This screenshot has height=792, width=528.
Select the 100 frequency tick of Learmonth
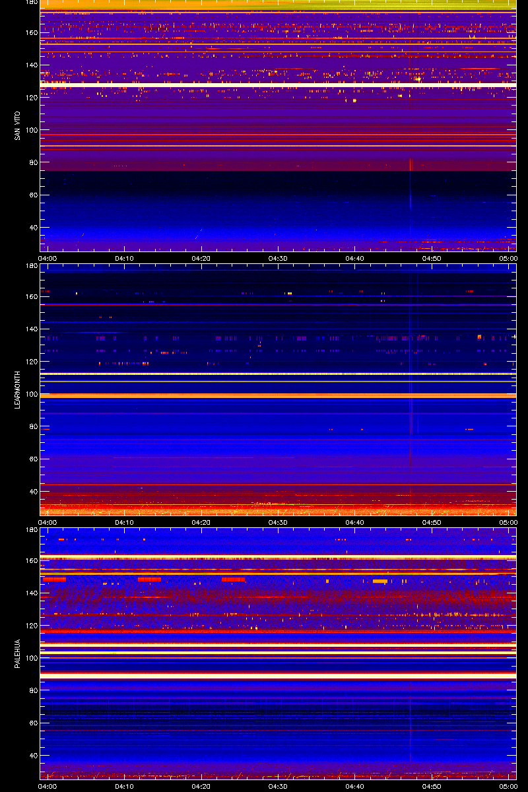(x=31, y=394)
